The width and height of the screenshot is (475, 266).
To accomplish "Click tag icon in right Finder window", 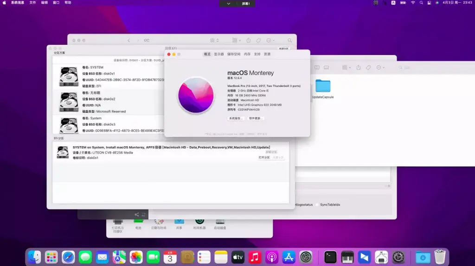I will 368,68.
